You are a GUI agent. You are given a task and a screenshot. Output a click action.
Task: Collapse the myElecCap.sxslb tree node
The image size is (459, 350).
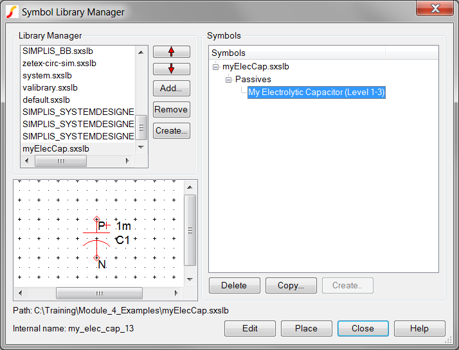click(x=216, y=67)
